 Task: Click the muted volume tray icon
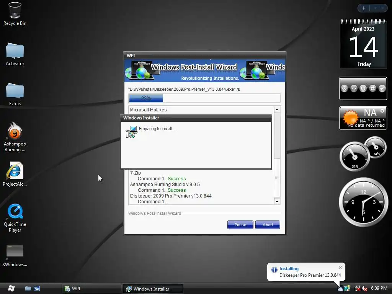364,289
